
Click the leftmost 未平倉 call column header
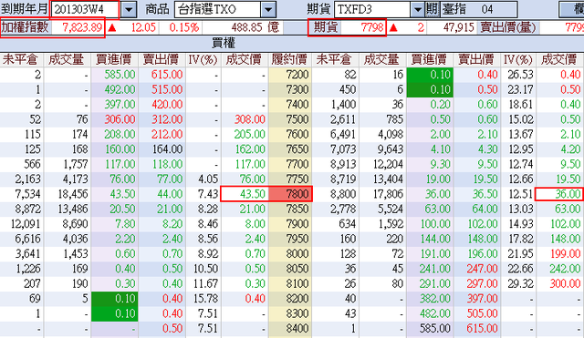20,59
